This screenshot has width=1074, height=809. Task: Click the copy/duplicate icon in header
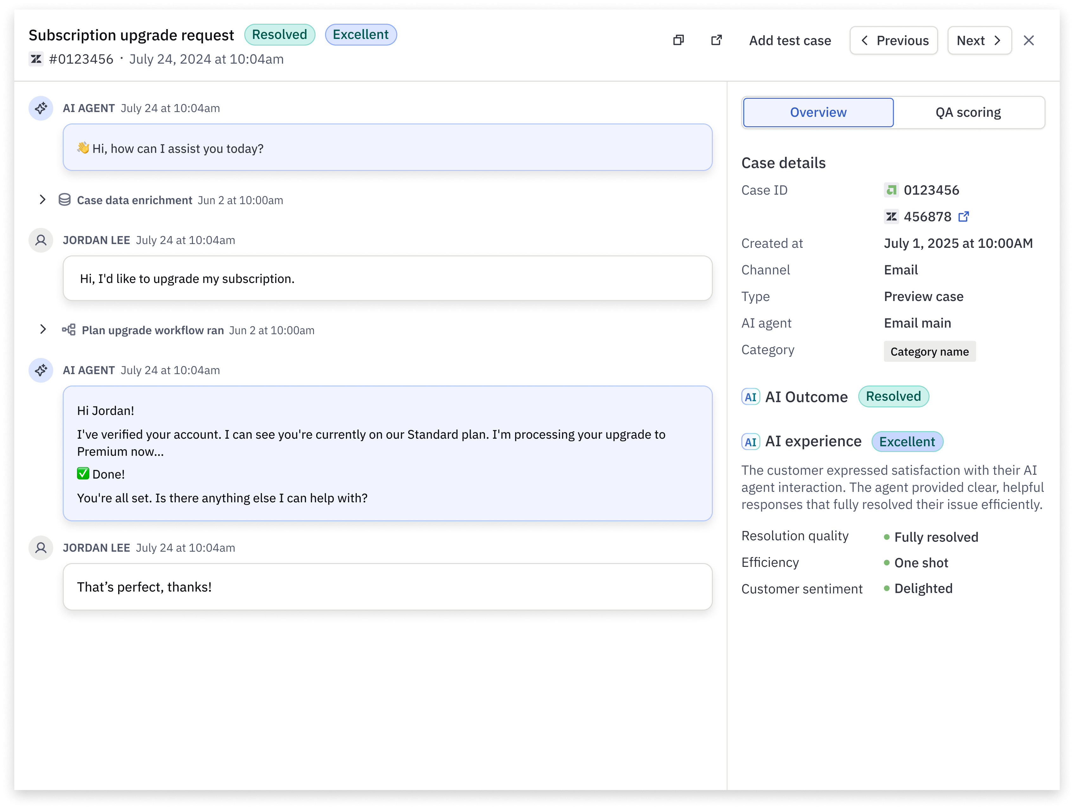pos(678,40)
